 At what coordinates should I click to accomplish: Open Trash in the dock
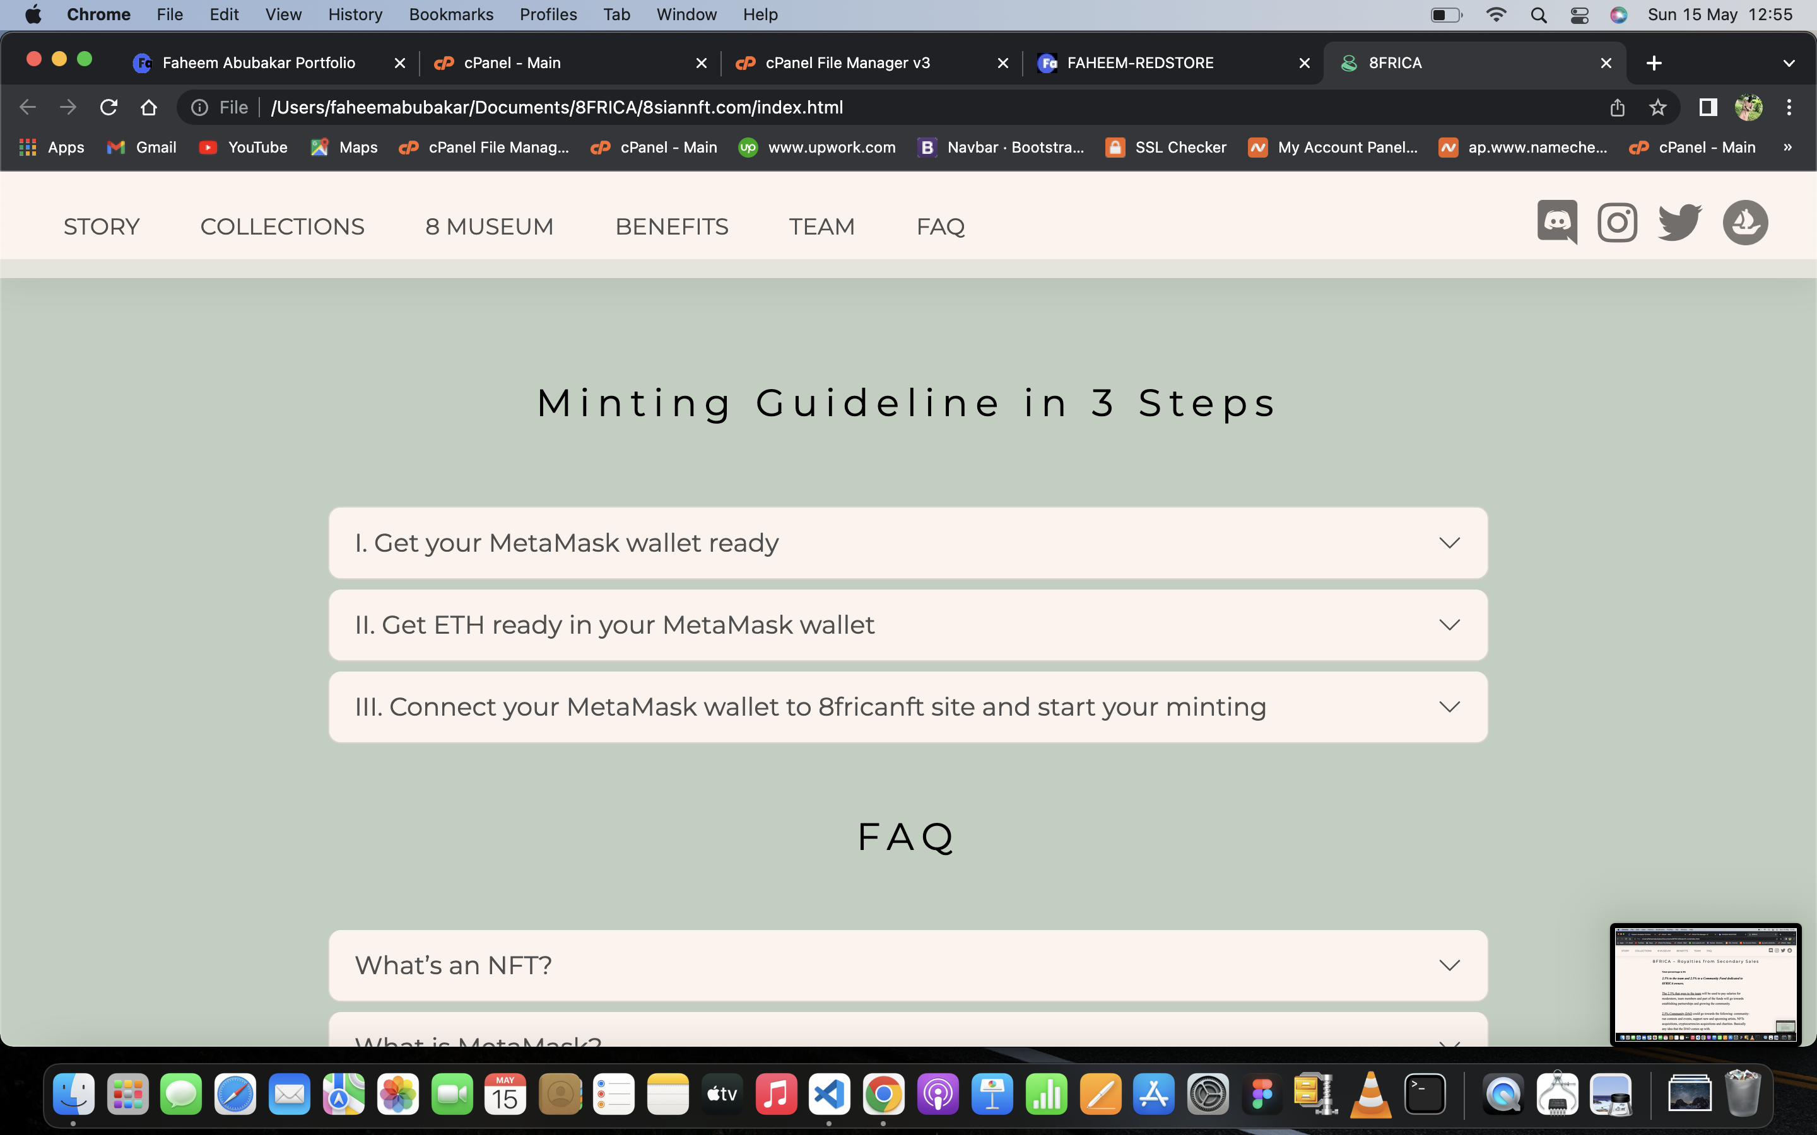[1743, 1094]
